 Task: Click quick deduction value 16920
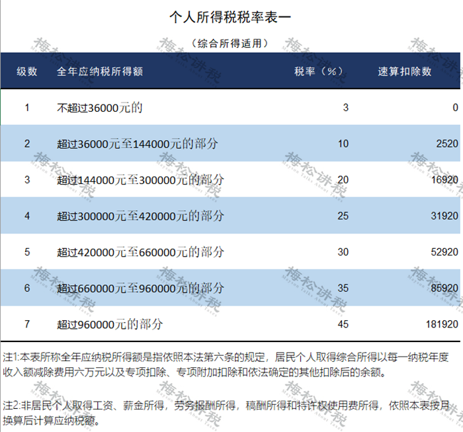pos(444,180)
